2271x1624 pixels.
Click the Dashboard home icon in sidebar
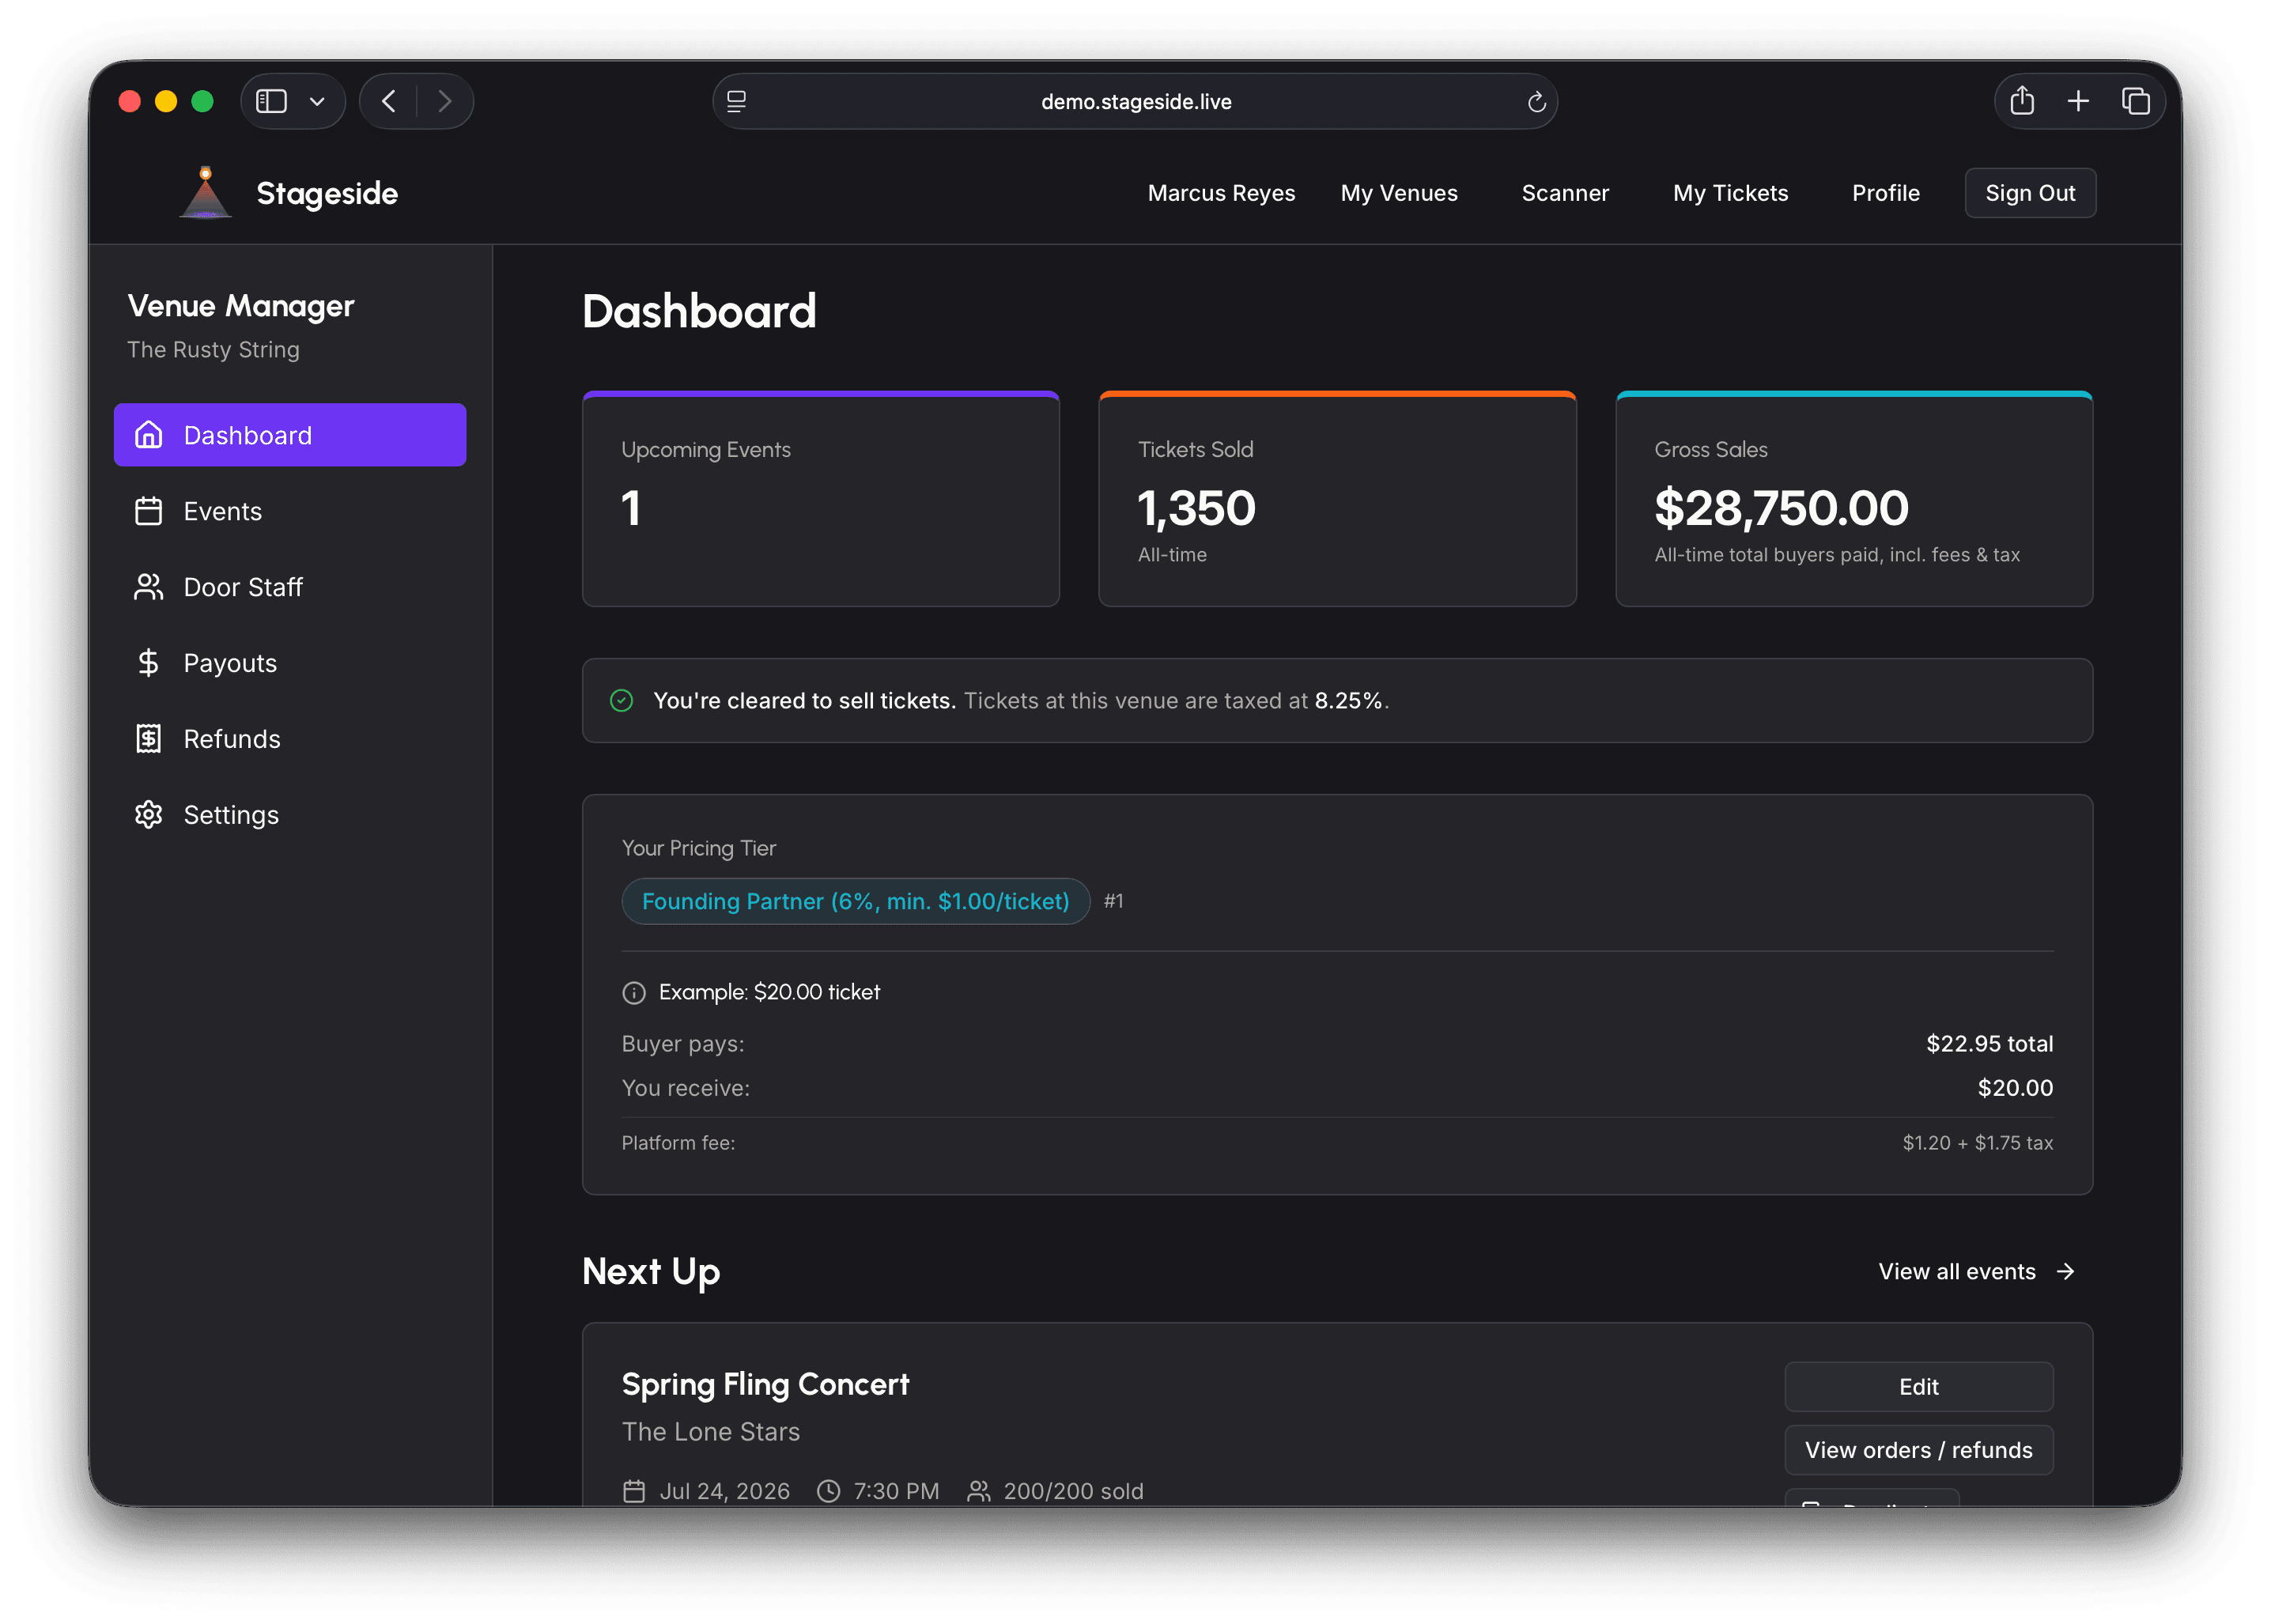(148, 435)
